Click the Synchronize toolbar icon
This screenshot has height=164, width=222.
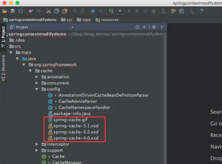point(21,11)
